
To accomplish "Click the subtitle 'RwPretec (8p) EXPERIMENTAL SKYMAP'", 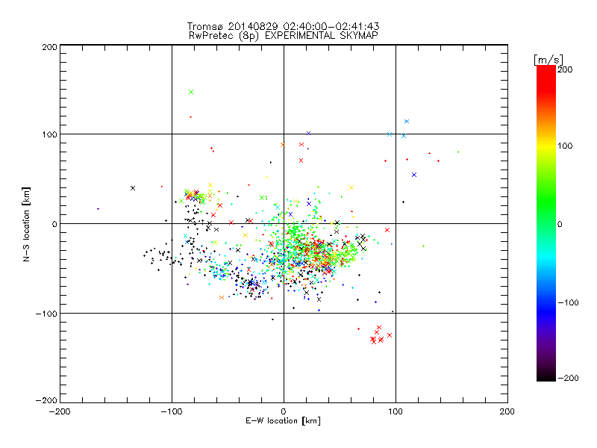I will point(283,36).
